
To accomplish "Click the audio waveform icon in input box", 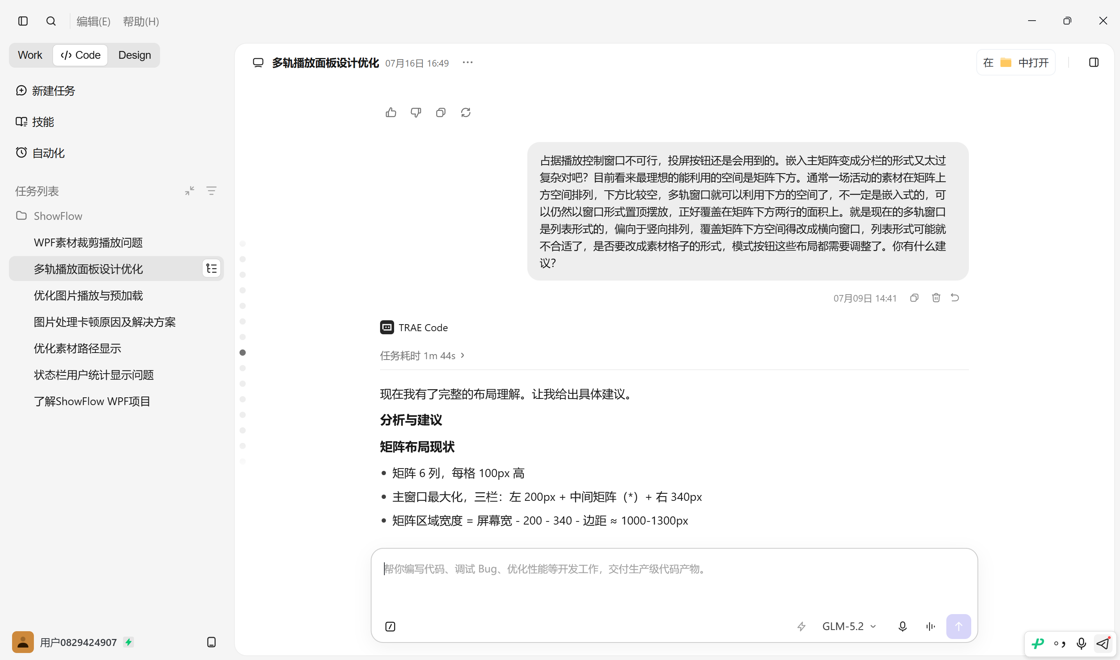I will tap(930, 627).
